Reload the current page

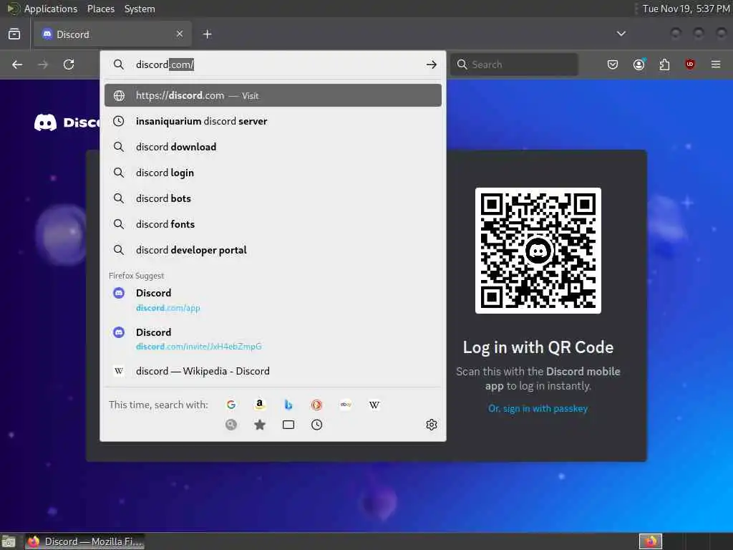69,64
